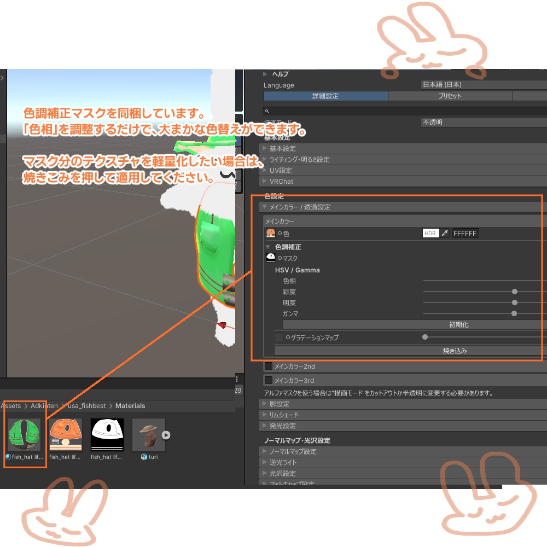547x547 pixels.
Task: Enable the メインカラー3rd checkbox
Action: [270, 380]
